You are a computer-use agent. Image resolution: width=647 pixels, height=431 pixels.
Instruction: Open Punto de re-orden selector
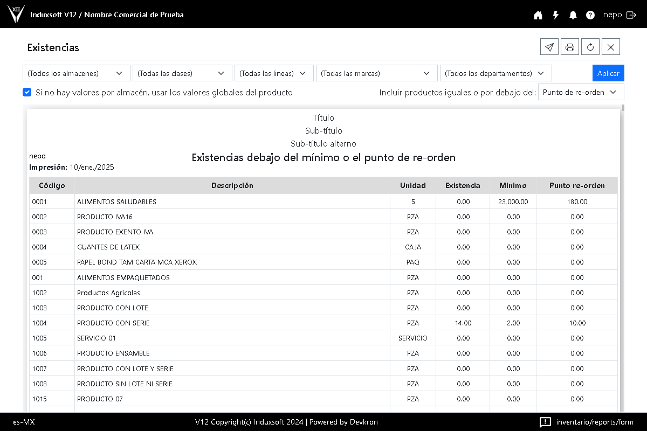pyautogui.click(x=581, y=92)
